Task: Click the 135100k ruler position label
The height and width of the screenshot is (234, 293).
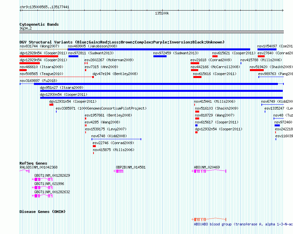Action: pyautogui.click(x=162, y=13)
